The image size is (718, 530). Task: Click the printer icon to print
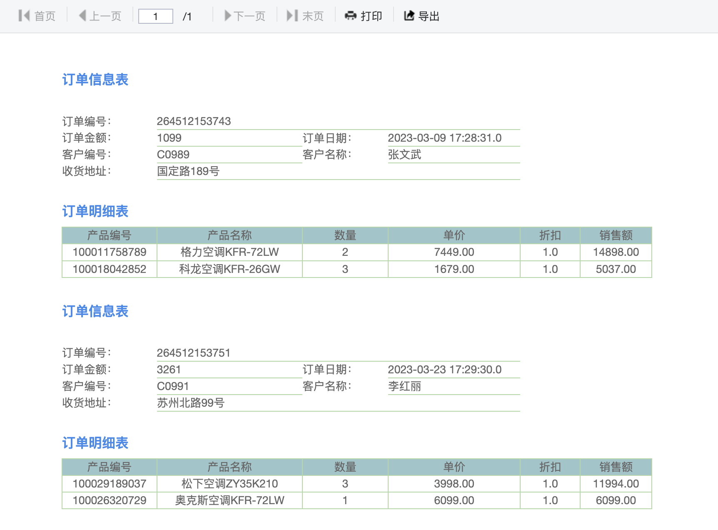click(351, 16)
